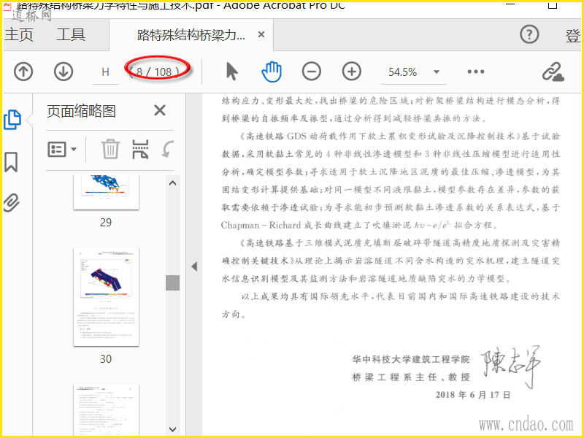Screen dimensions: 584x438
Task: Select the arrow selection tool
Action: click(x=231, y=72)
